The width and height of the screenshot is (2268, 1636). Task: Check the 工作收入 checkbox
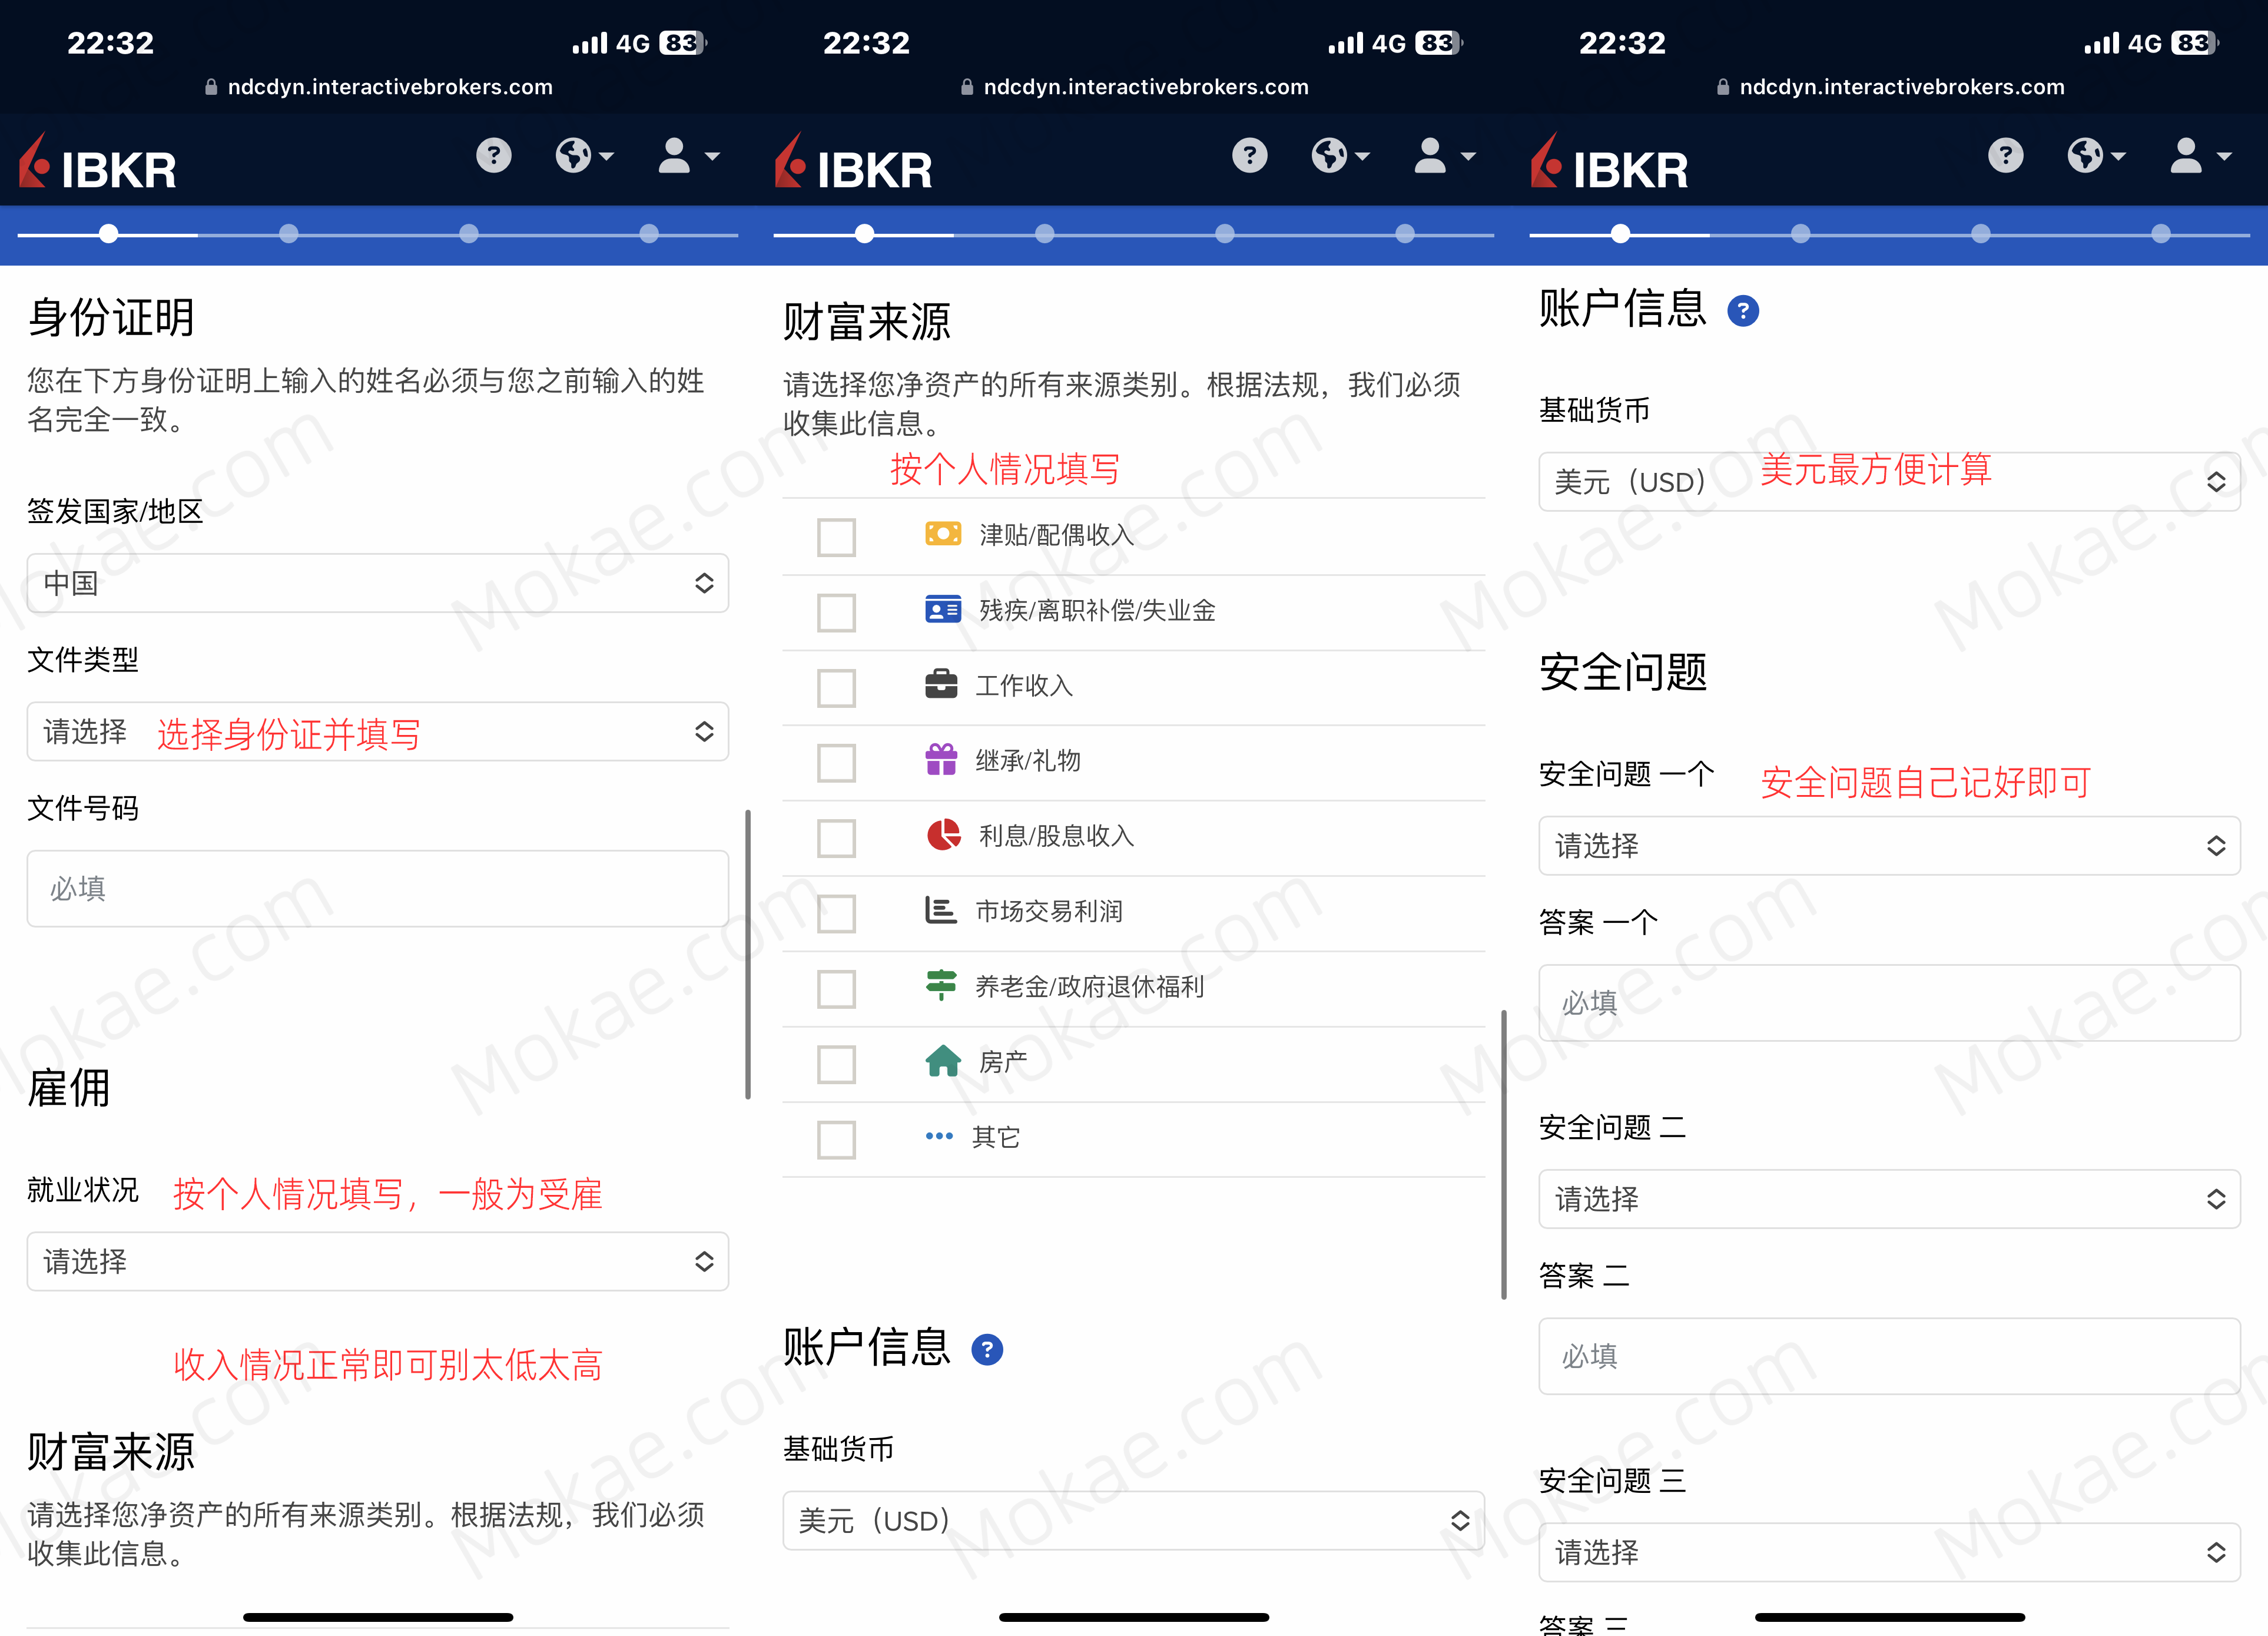(x=836, y=687)
